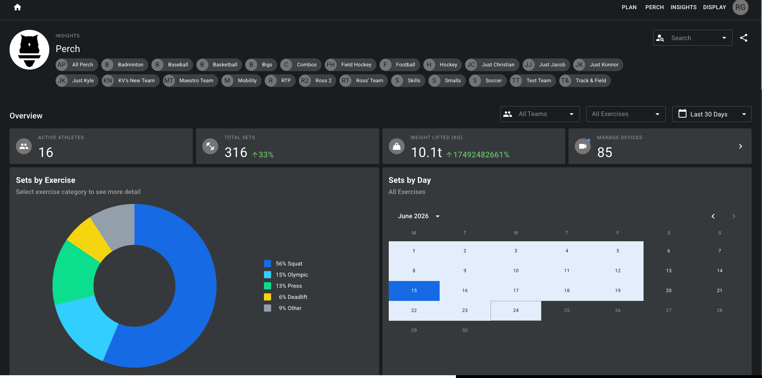Viewport: 762px width, 378px height.
Task: Select the Baseball team chip
Action: coord(173,65)
